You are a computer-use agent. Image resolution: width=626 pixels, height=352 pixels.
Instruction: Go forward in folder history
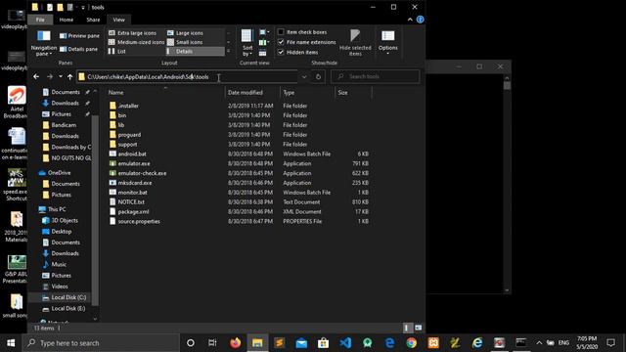coord(50,76)
